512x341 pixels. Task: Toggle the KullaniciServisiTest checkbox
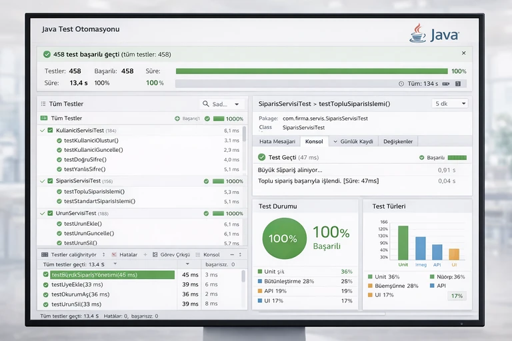click(50, 131)
